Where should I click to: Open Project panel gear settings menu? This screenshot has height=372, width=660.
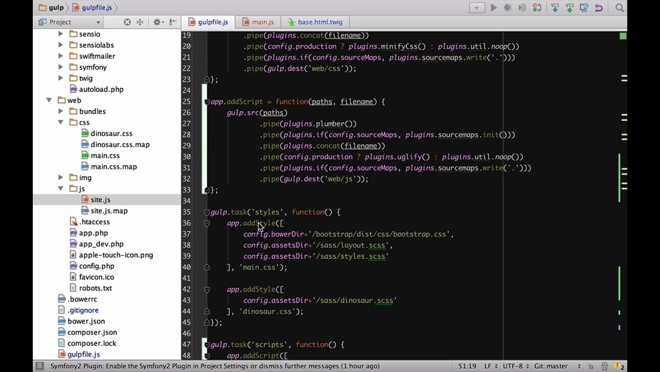(157, 22)
